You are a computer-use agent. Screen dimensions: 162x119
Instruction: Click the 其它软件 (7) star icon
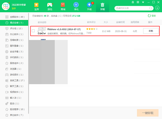[x=7, y=115]
